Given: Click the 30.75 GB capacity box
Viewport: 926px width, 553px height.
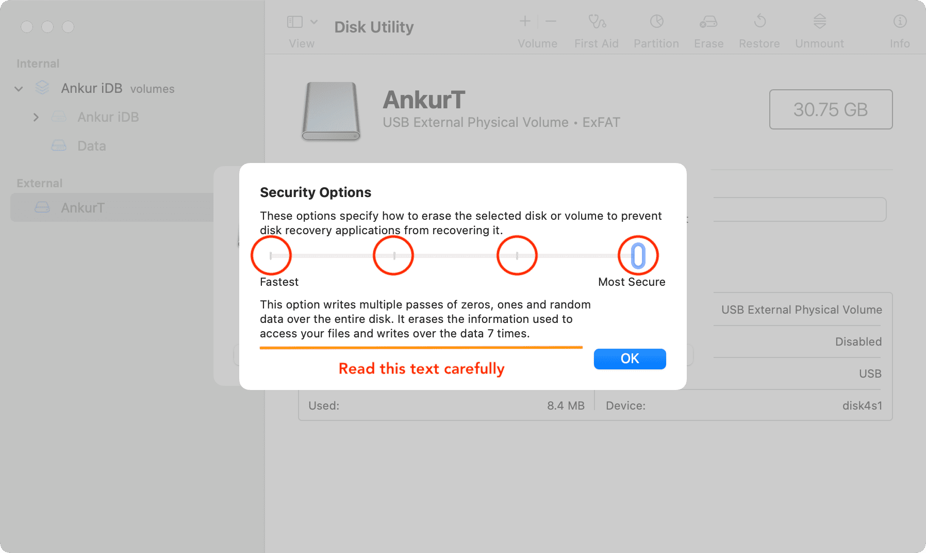Looking at the screenshot, I should point(831,109).
